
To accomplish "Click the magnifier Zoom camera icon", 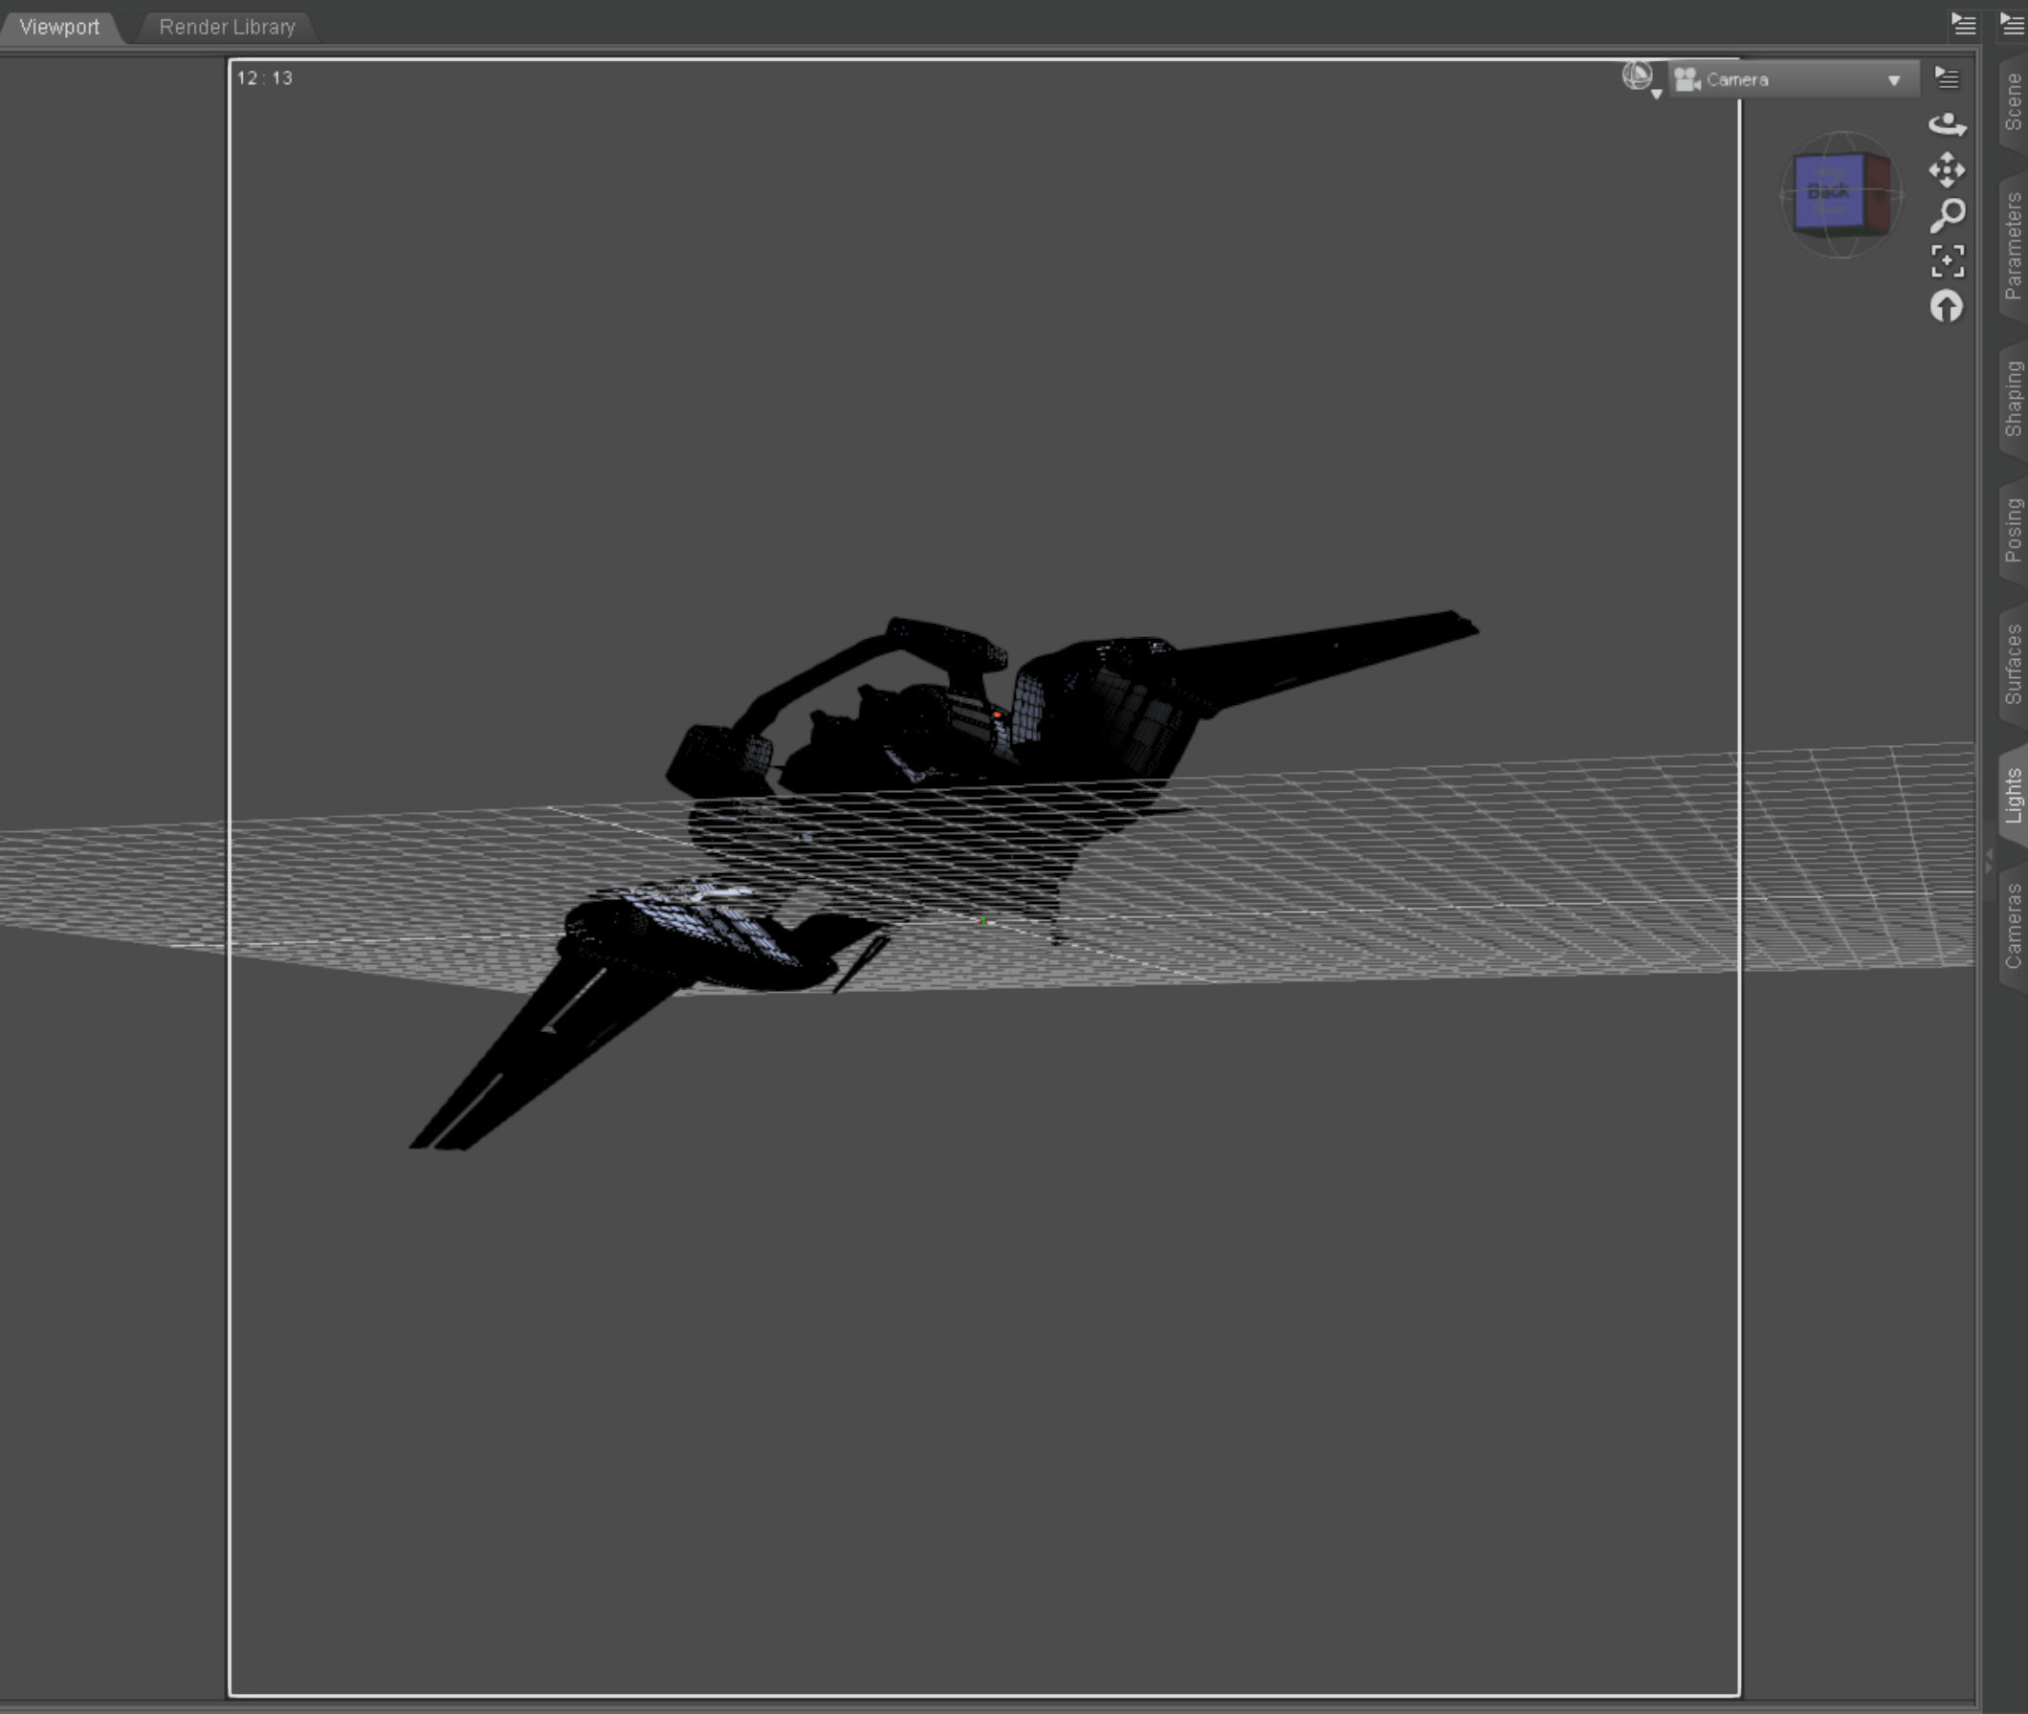I will click(1947, 216).
